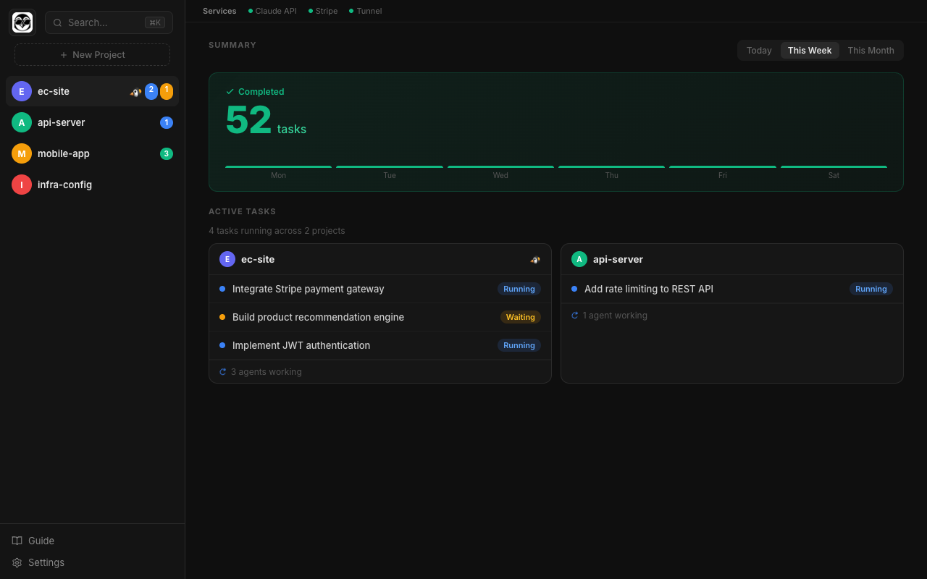Click the Claude API status dot
927x579 pixels.
[251, 11]
